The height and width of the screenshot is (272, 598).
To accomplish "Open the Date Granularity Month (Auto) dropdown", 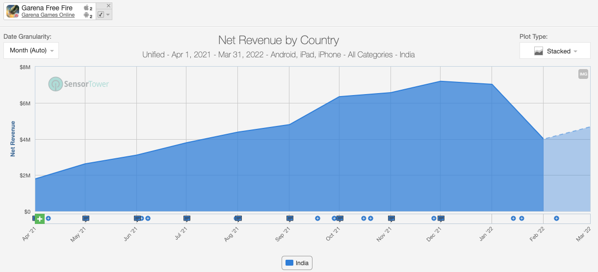I will pyautogui.click(x=31, y=50).
